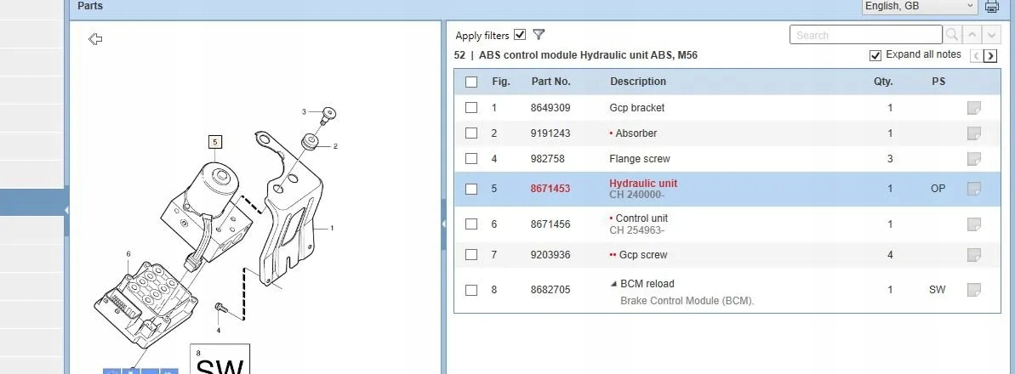Click callout number 3 at top screw
The image size is (1015, 374).
click(304, 112)
